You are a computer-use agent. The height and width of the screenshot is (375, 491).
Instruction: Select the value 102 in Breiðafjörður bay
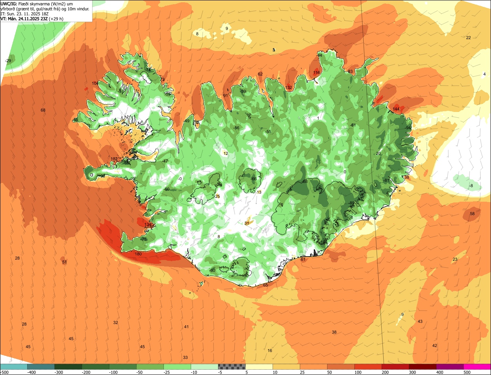114,159
